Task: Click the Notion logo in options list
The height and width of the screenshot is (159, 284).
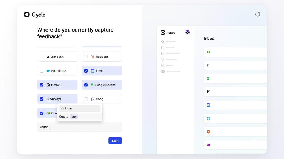Action: (48, 85)
